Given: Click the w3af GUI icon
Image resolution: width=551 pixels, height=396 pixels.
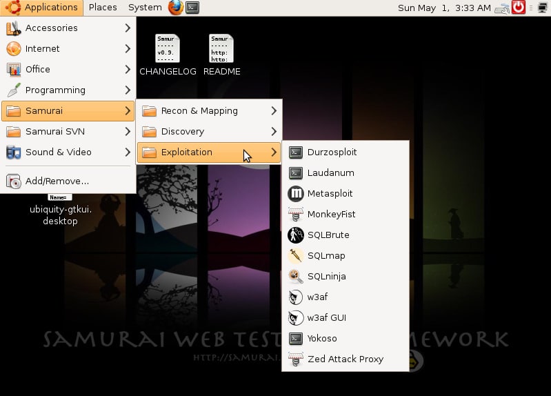Looking at the screenshot, I should 296,318.
